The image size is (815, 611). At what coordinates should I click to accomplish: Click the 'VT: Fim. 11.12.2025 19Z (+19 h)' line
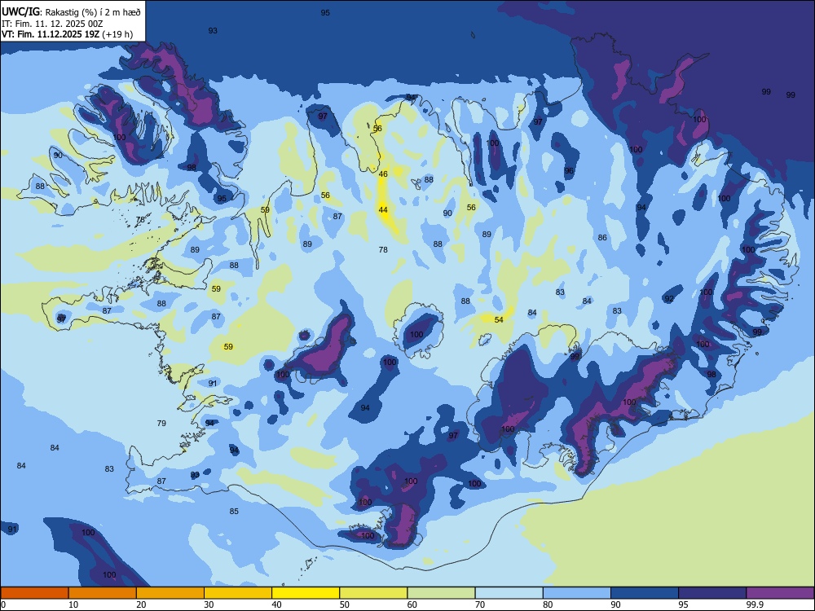point(67,34)
